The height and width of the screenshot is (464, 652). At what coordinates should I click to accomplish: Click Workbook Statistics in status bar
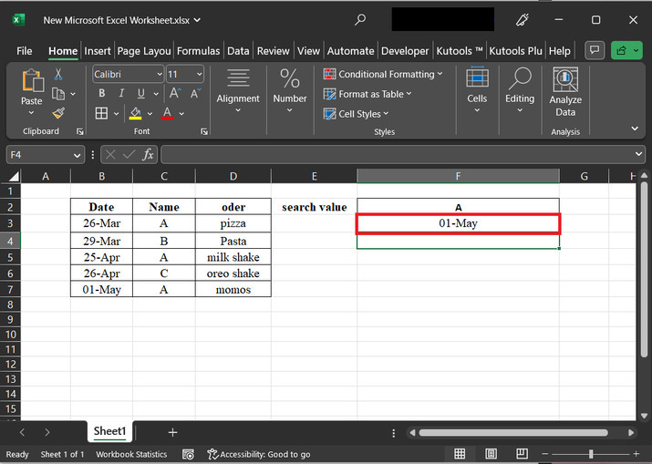click(x=131, y=454)
